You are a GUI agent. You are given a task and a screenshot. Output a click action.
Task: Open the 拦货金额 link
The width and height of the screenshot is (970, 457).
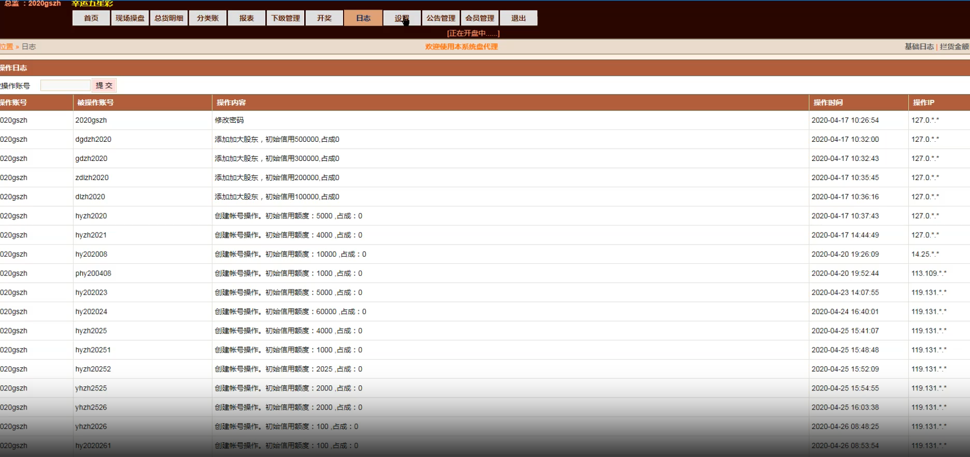(x=954, y=46)
